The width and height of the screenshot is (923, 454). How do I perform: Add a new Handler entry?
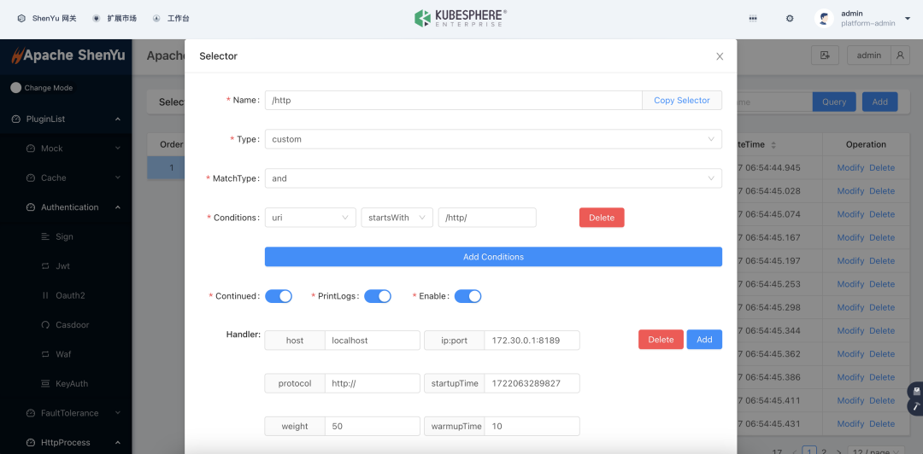pyautogui.click(x=704, y=340)
